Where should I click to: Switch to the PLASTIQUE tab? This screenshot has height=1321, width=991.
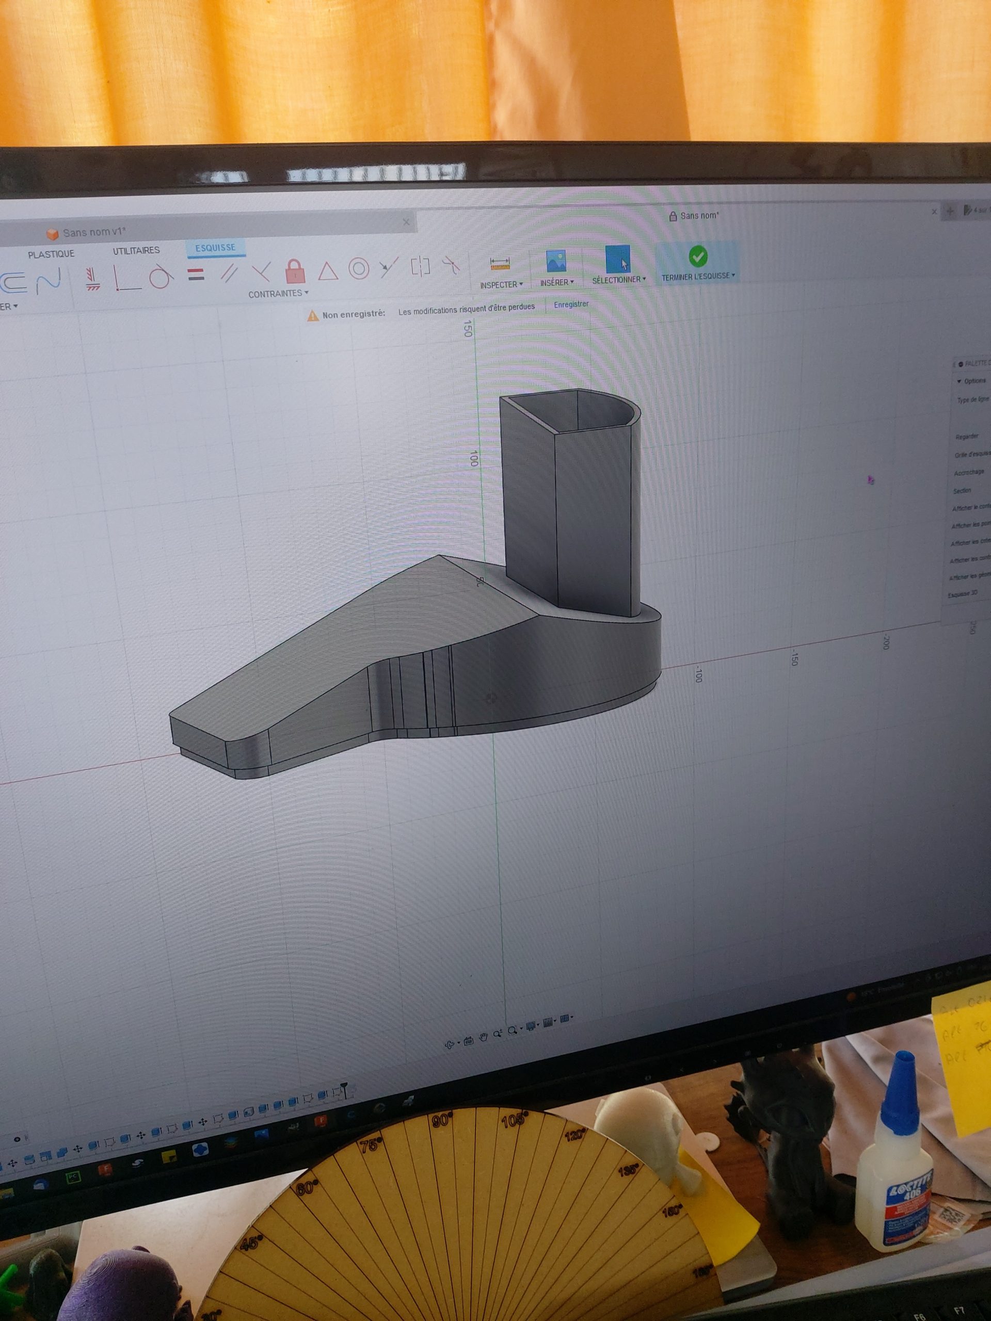[x=51, y=254]
